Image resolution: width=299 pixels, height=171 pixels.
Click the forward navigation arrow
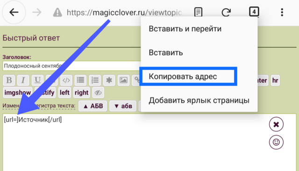click(x=37, y=13)
